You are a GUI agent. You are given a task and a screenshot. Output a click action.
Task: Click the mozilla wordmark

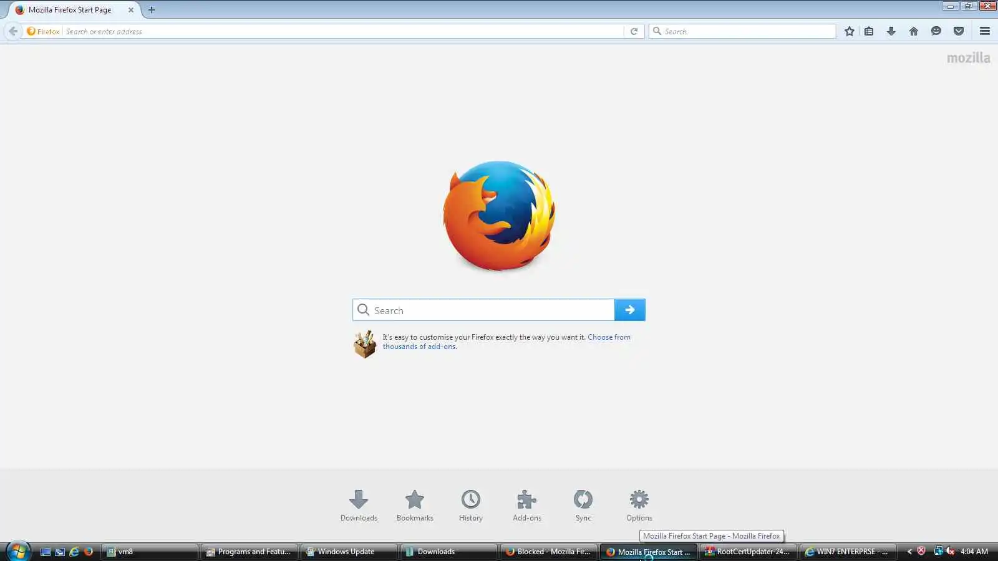point(968,58)
